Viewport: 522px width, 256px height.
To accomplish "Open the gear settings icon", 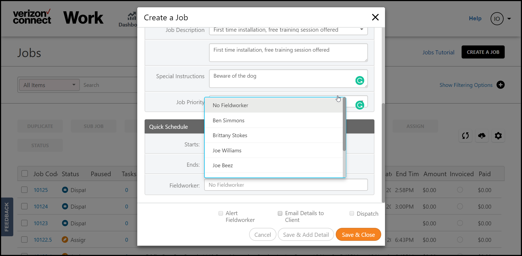I will pyautogui.click(x=498, y=136).
